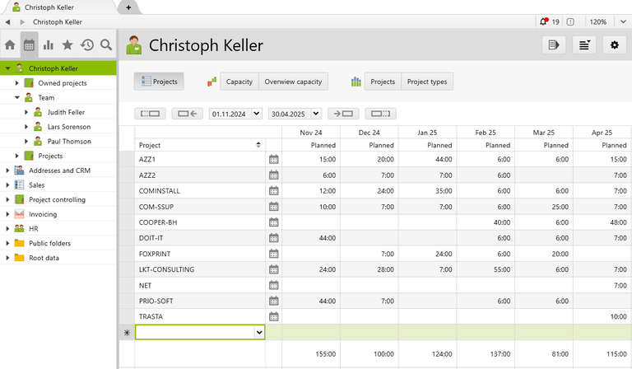Open calendar icon for NET row
This screenshot has height=369, width=632.
(274, 285)
